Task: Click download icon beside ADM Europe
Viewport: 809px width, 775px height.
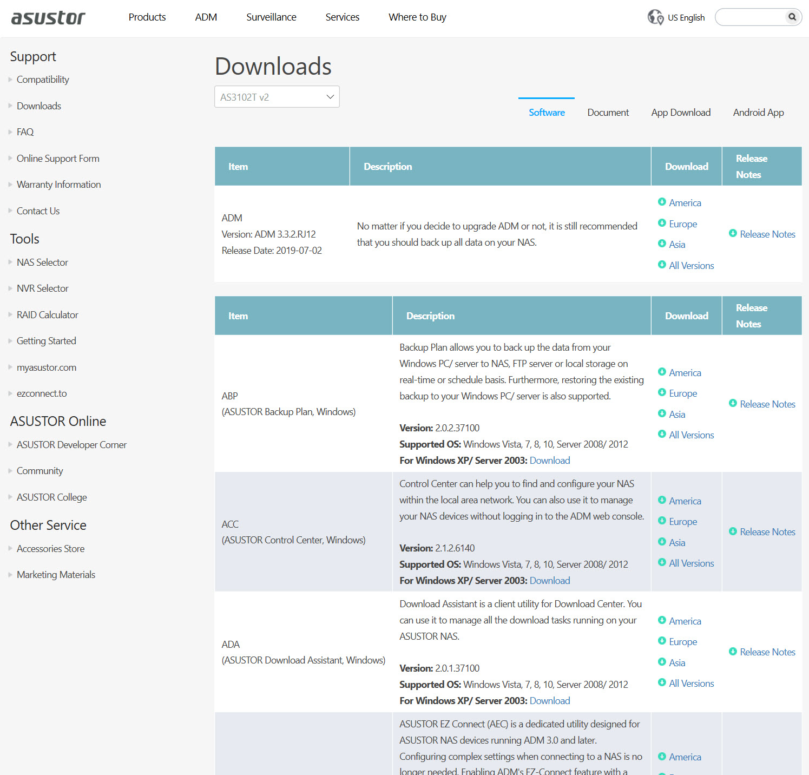Action: point(662,223)
